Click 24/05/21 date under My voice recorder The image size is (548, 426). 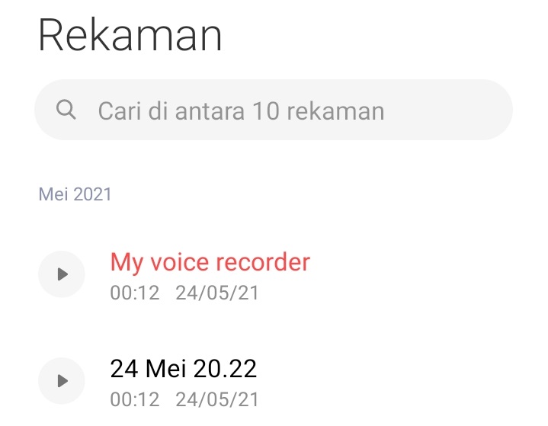pyautogui.click(x=217, y=293)
